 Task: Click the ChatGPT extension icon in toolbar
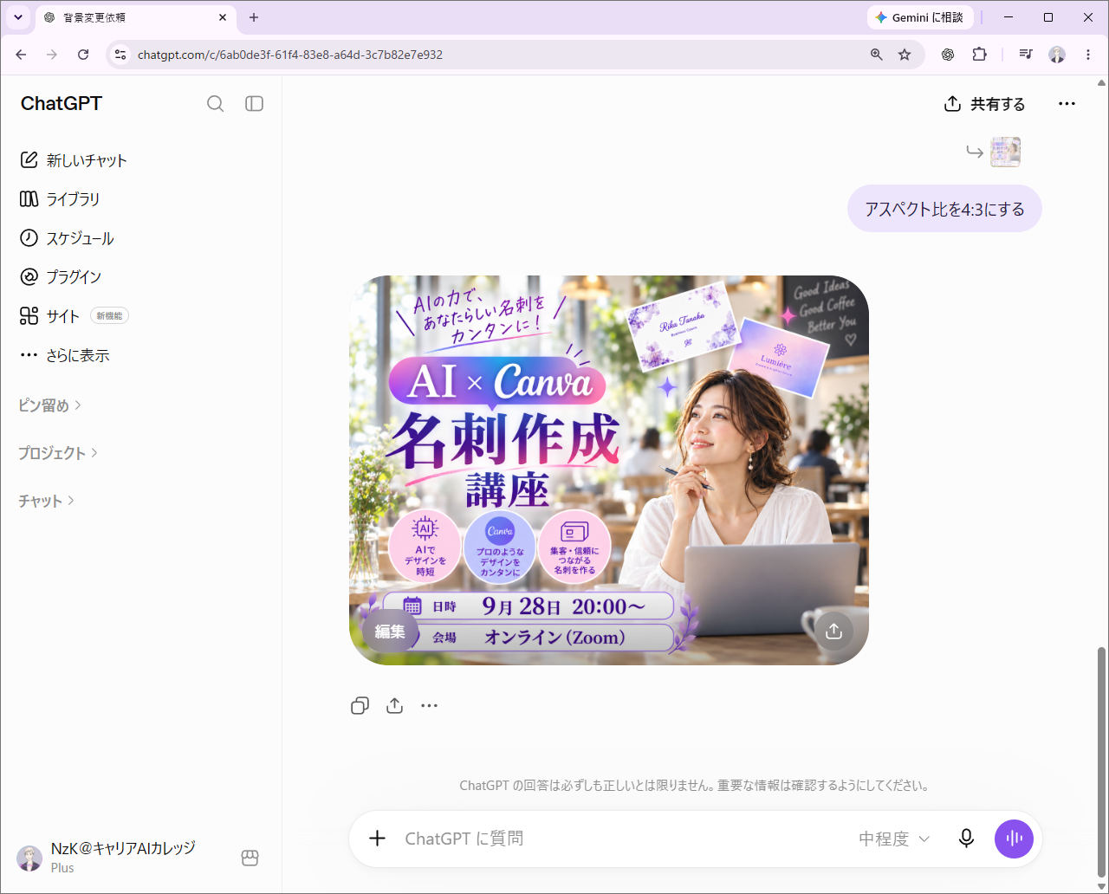click(x=948, y=55)
